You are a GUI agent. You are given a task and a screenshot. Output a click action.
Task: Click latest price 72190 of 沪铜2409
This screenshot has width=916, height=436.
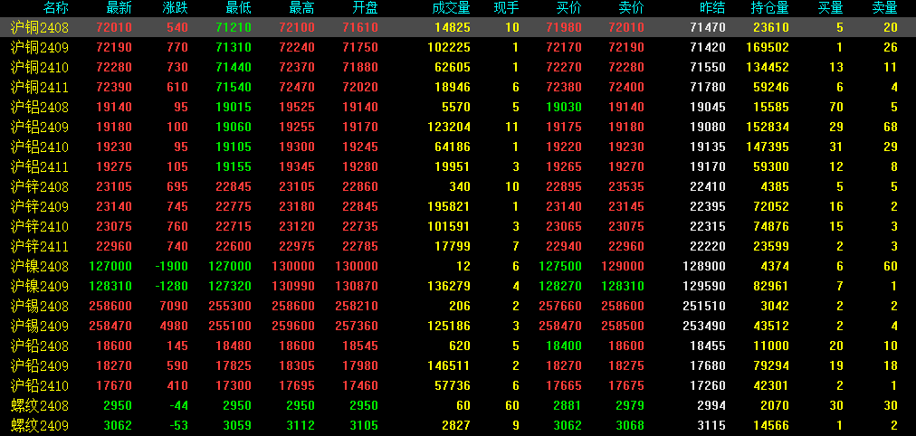(x=113, y=47)
